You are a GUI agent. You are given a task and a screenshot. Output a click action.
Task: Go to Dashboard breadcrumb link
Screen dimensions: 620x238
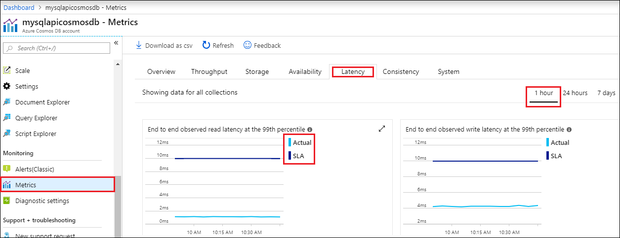pyautogui.click(x=19, y=7)
